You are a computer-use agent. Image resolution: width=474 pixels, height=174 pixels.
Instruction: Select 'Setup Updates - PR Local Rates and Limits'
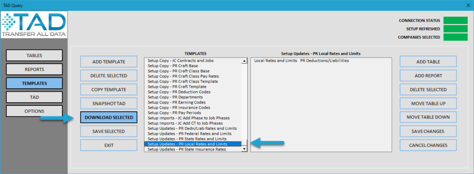point(193,144)
